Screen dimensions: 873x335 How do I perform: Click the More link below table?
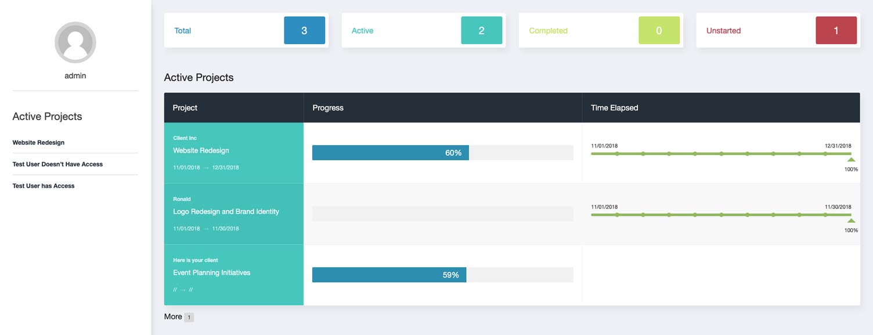(173, 316)
